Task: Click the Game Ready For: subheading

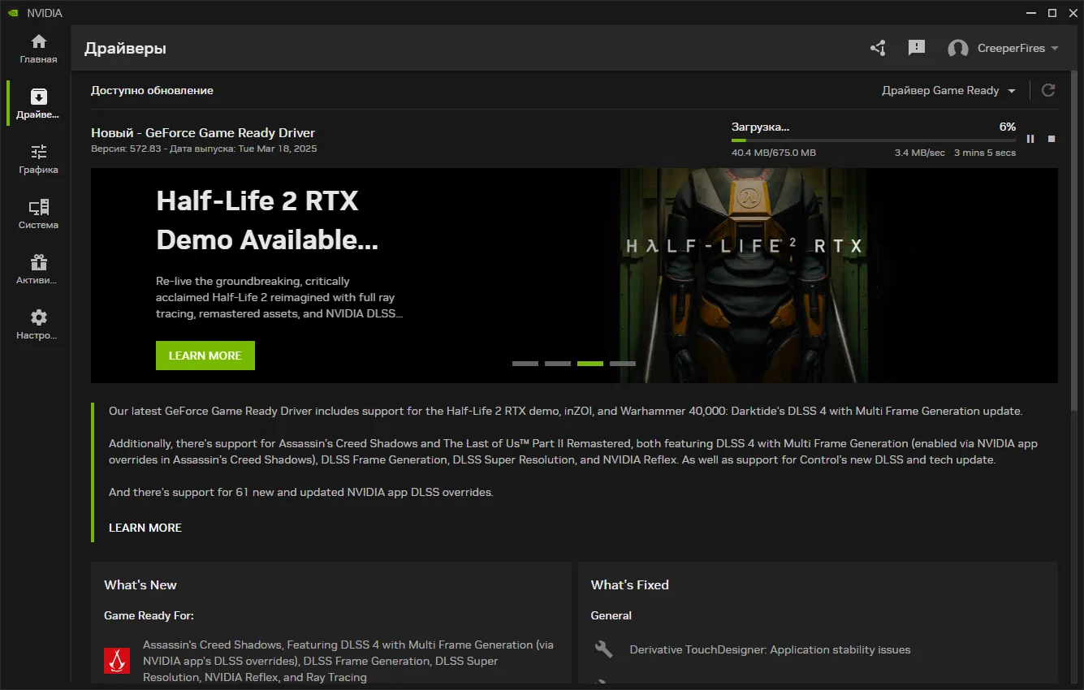Action: point(149,615)
